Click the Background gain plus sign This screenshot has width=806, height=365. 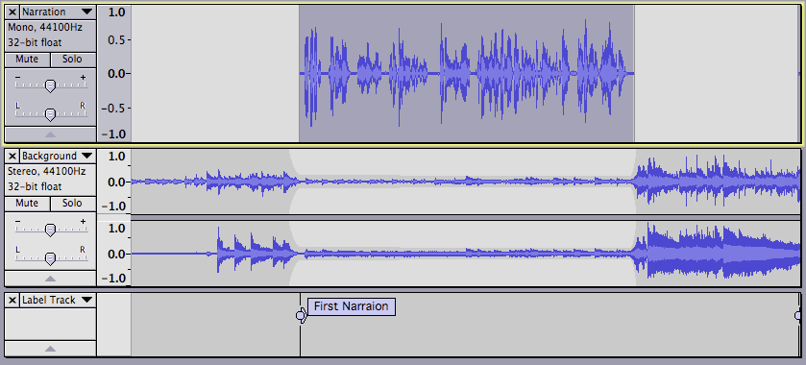[x=83, y=221]
